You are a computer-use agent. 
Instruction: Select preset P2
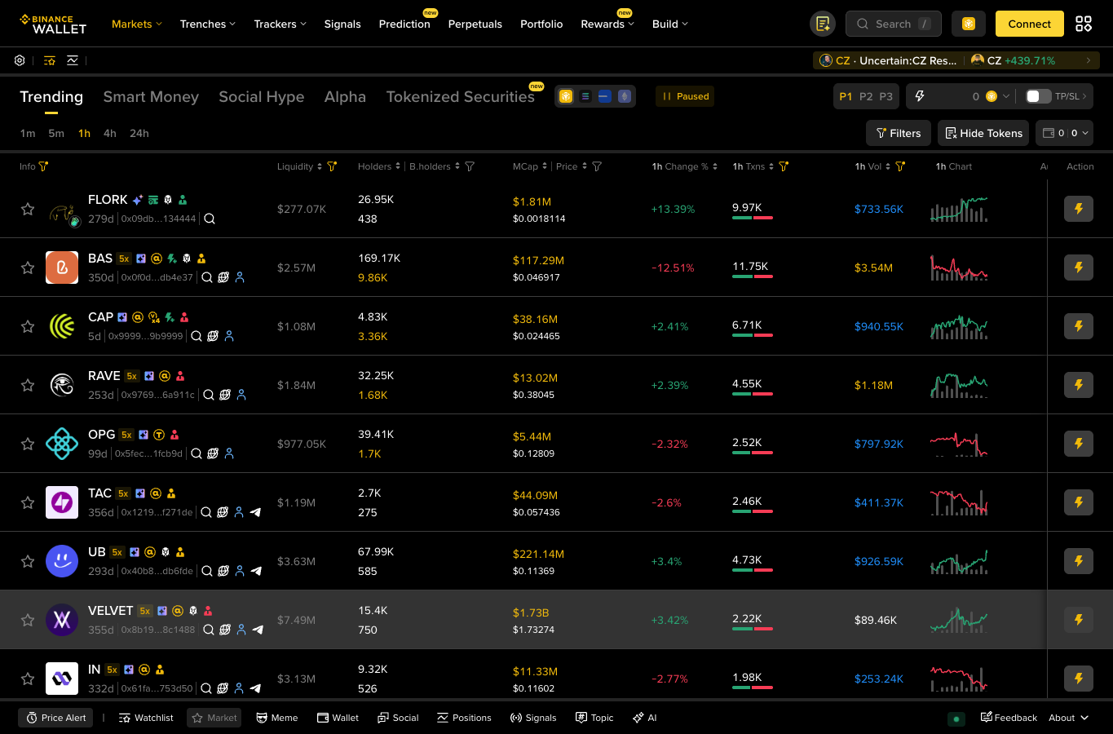coord(866,96)
